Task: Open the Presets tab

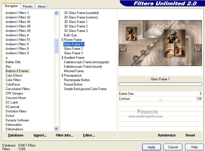Action: coord(27,6)
